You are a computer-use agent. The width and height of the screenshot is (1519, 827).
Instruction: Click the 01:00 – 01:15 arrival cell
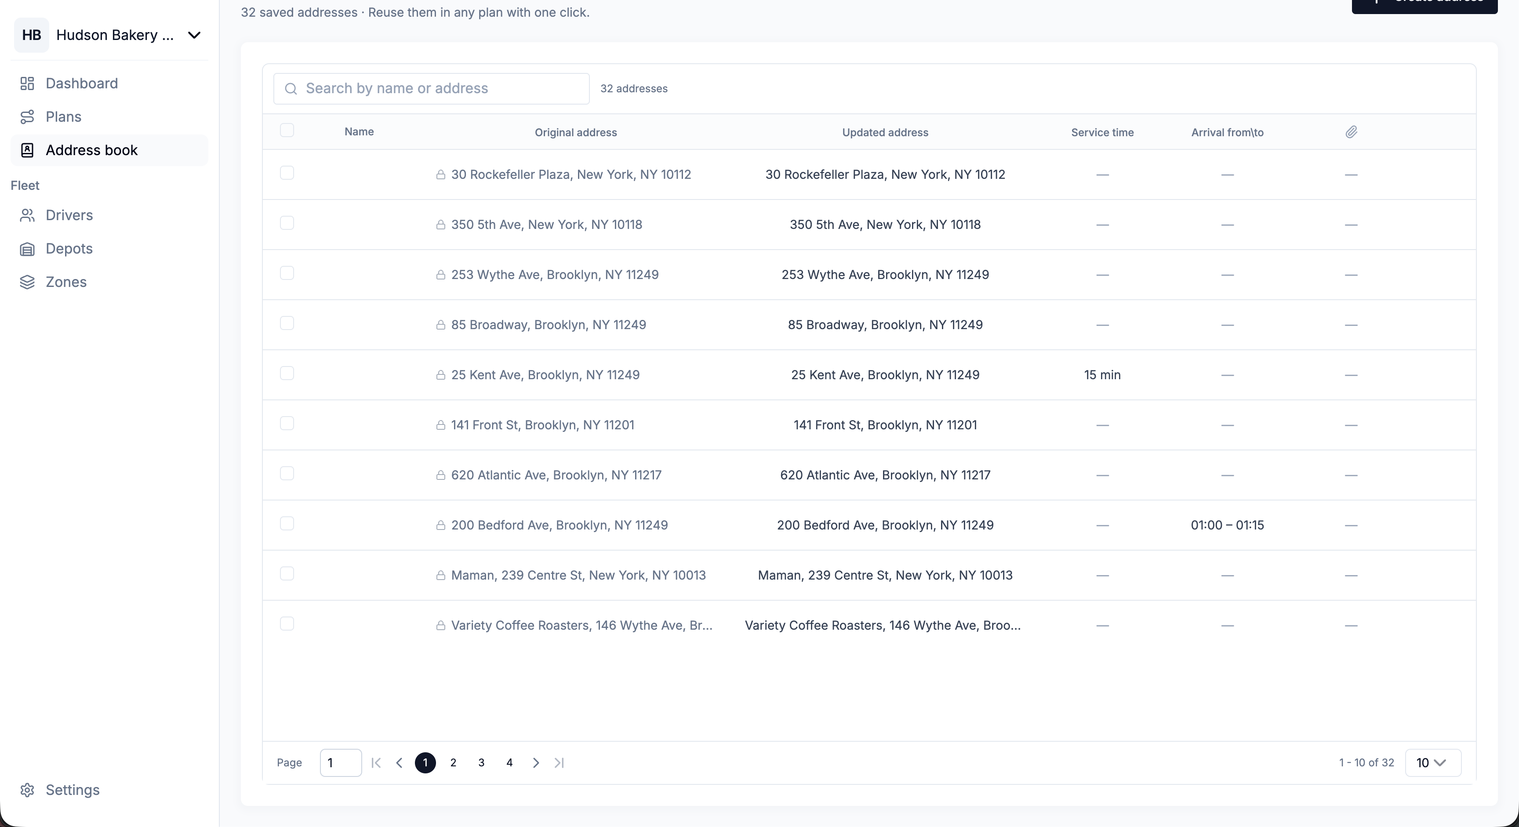[x=1227, y=525]
